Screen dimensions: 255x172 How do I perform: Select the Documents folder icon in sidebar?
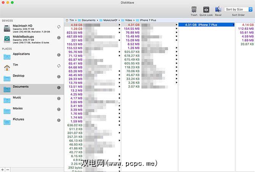coord(7,89)
